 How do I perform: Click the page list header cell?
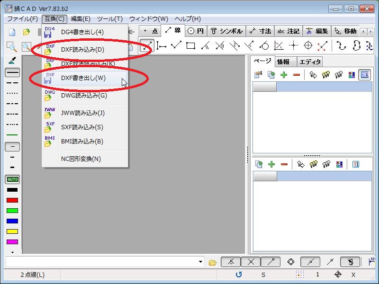tap(265, 87)
